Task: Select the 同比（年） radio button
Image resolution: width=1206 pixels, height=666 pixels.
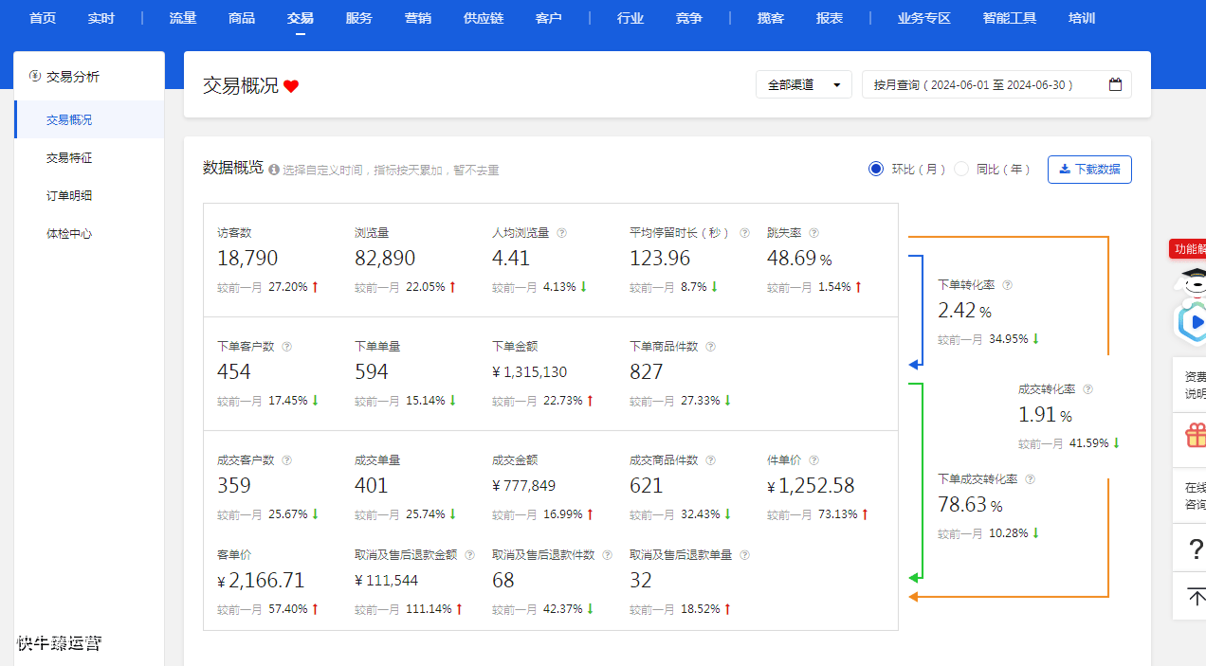Action: click(960, 169)
